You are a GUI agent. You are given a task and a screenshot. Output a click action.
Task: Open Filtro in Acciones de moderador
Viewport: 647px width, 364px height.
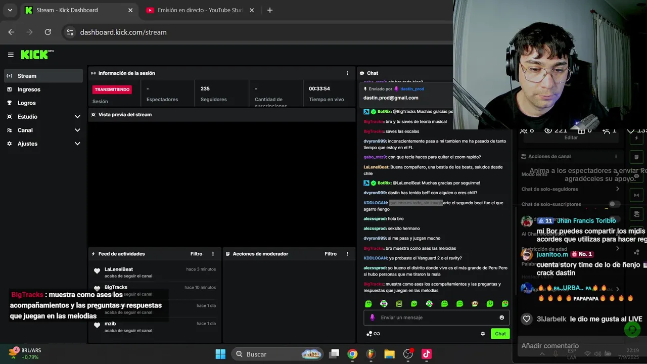pyautogui.click(x=331, y=254)
